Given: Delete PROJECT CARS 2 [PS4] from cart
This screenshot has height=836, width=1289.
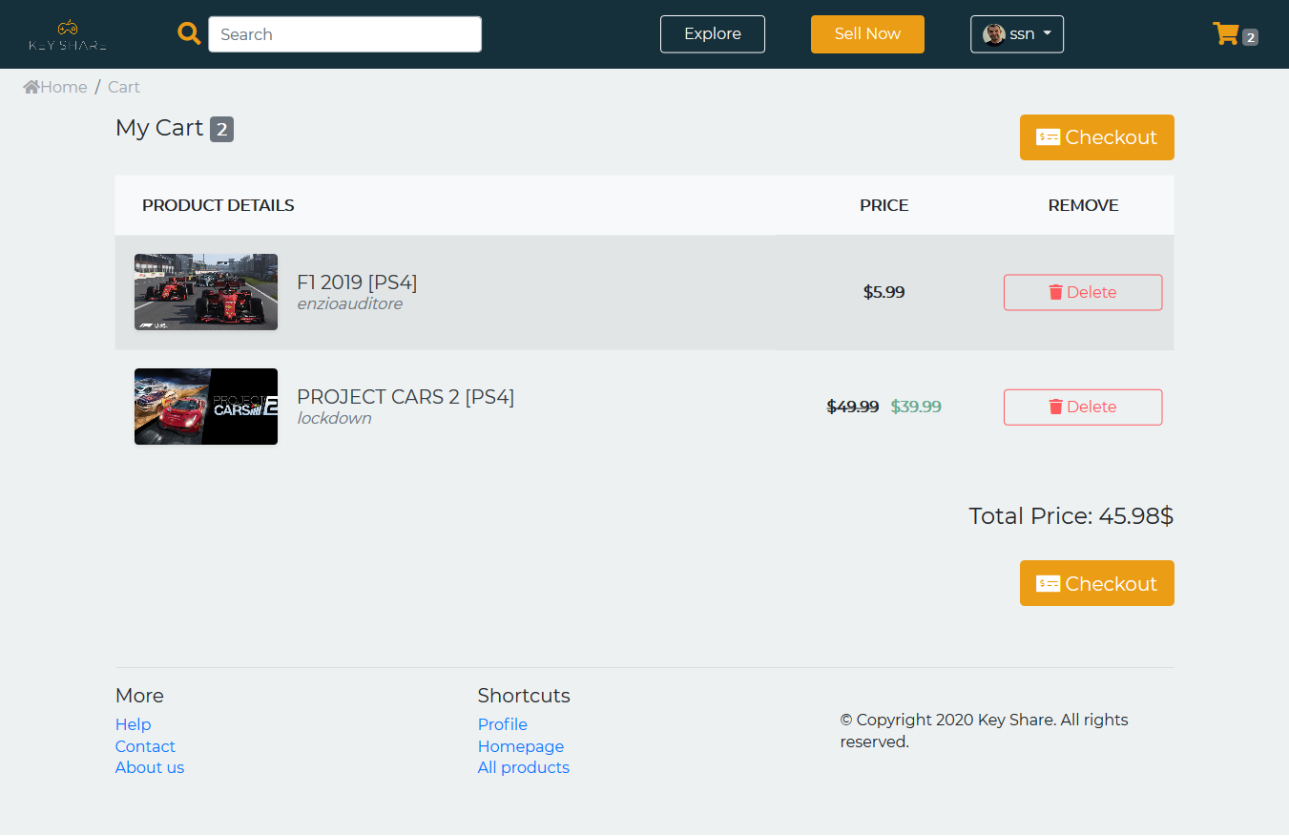Looking at the screenshot, I should coord(1083,407).
